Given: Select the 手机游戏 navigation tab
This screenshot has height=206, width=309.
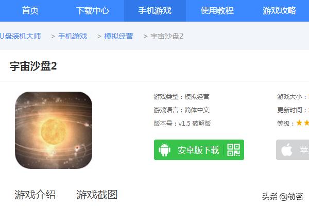Looking at the screenshot, I should [x=155, y=10].
